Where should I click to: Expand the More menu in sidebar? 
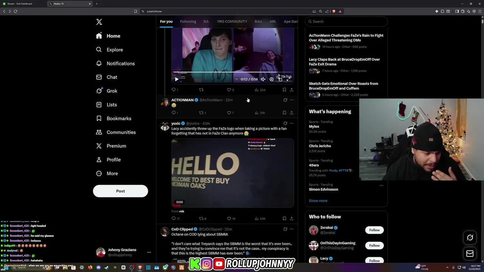coord(107,173)
